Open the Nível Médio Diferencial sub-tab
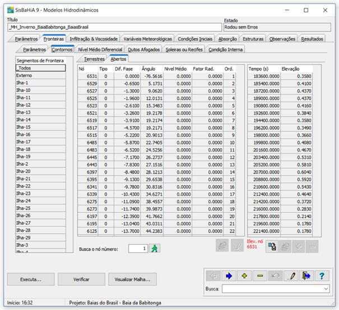The width and height of the screenshot is (339, 310). [100, 49]
